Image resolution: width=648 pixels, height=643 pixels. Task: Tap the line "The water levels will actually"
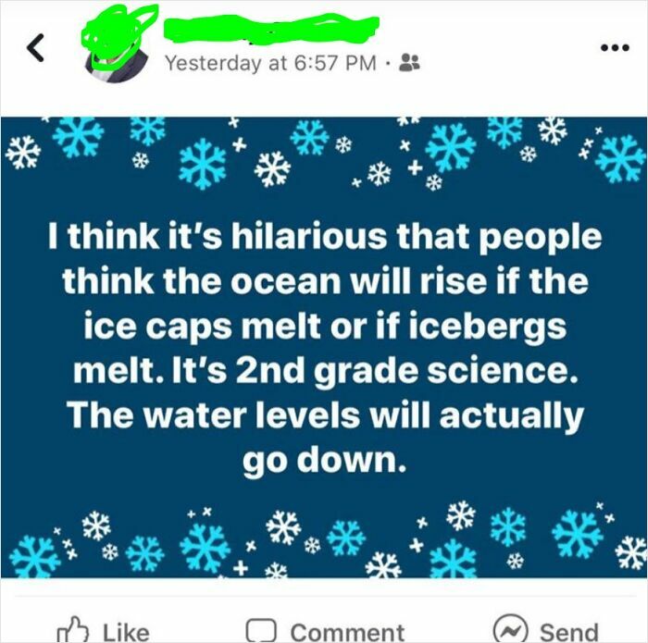click(324, 416)
